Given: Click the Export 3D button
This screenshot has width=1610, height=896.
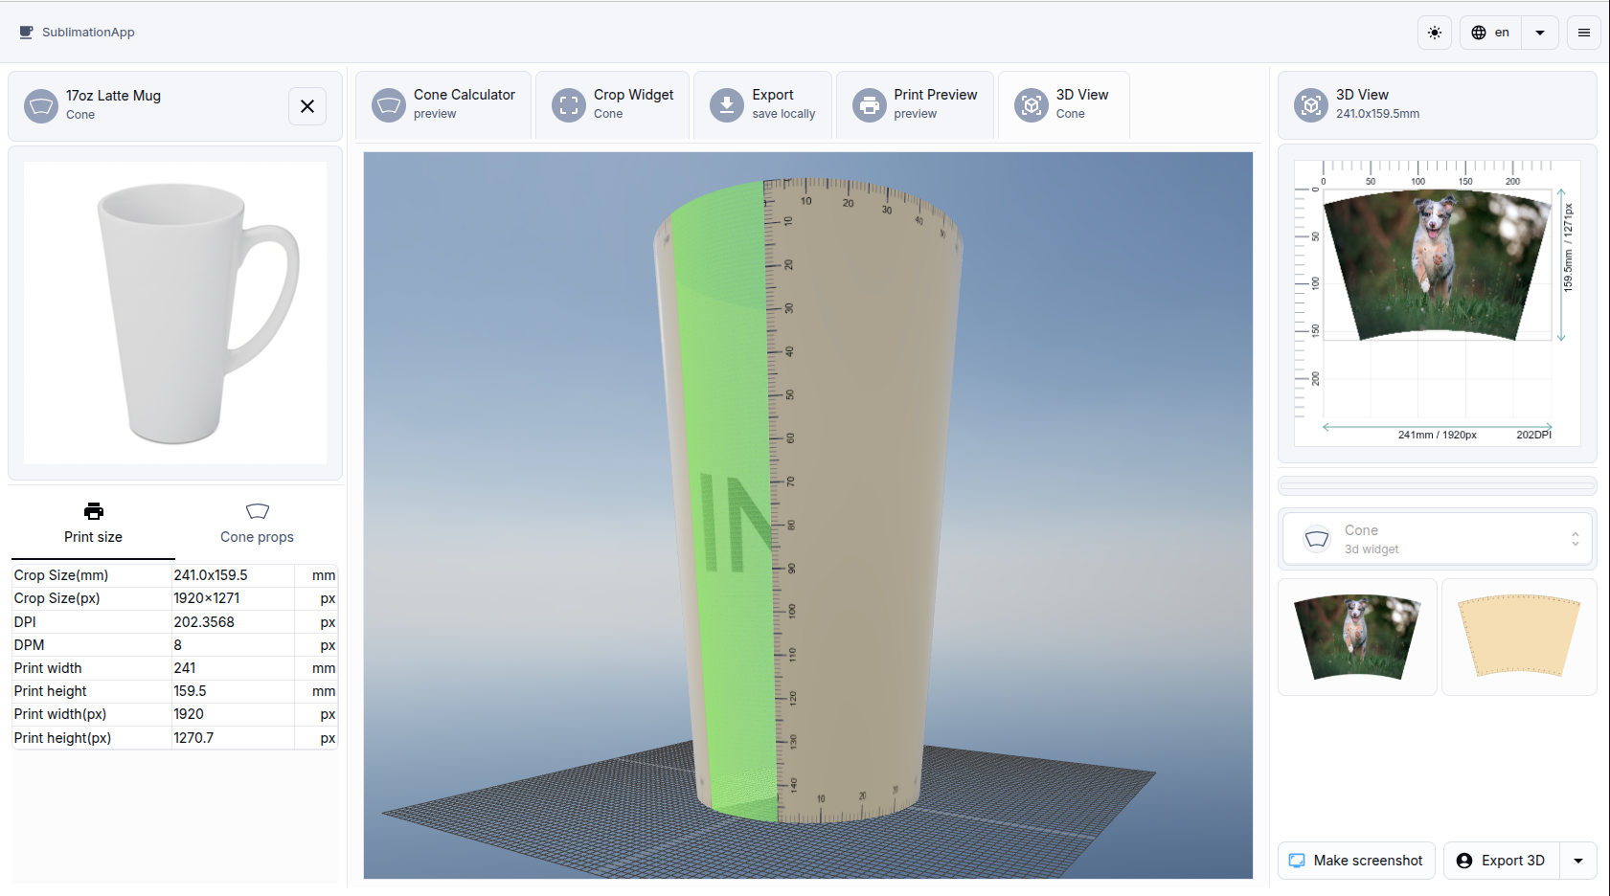Looking at the screenshot, I should coord(1501,861).
